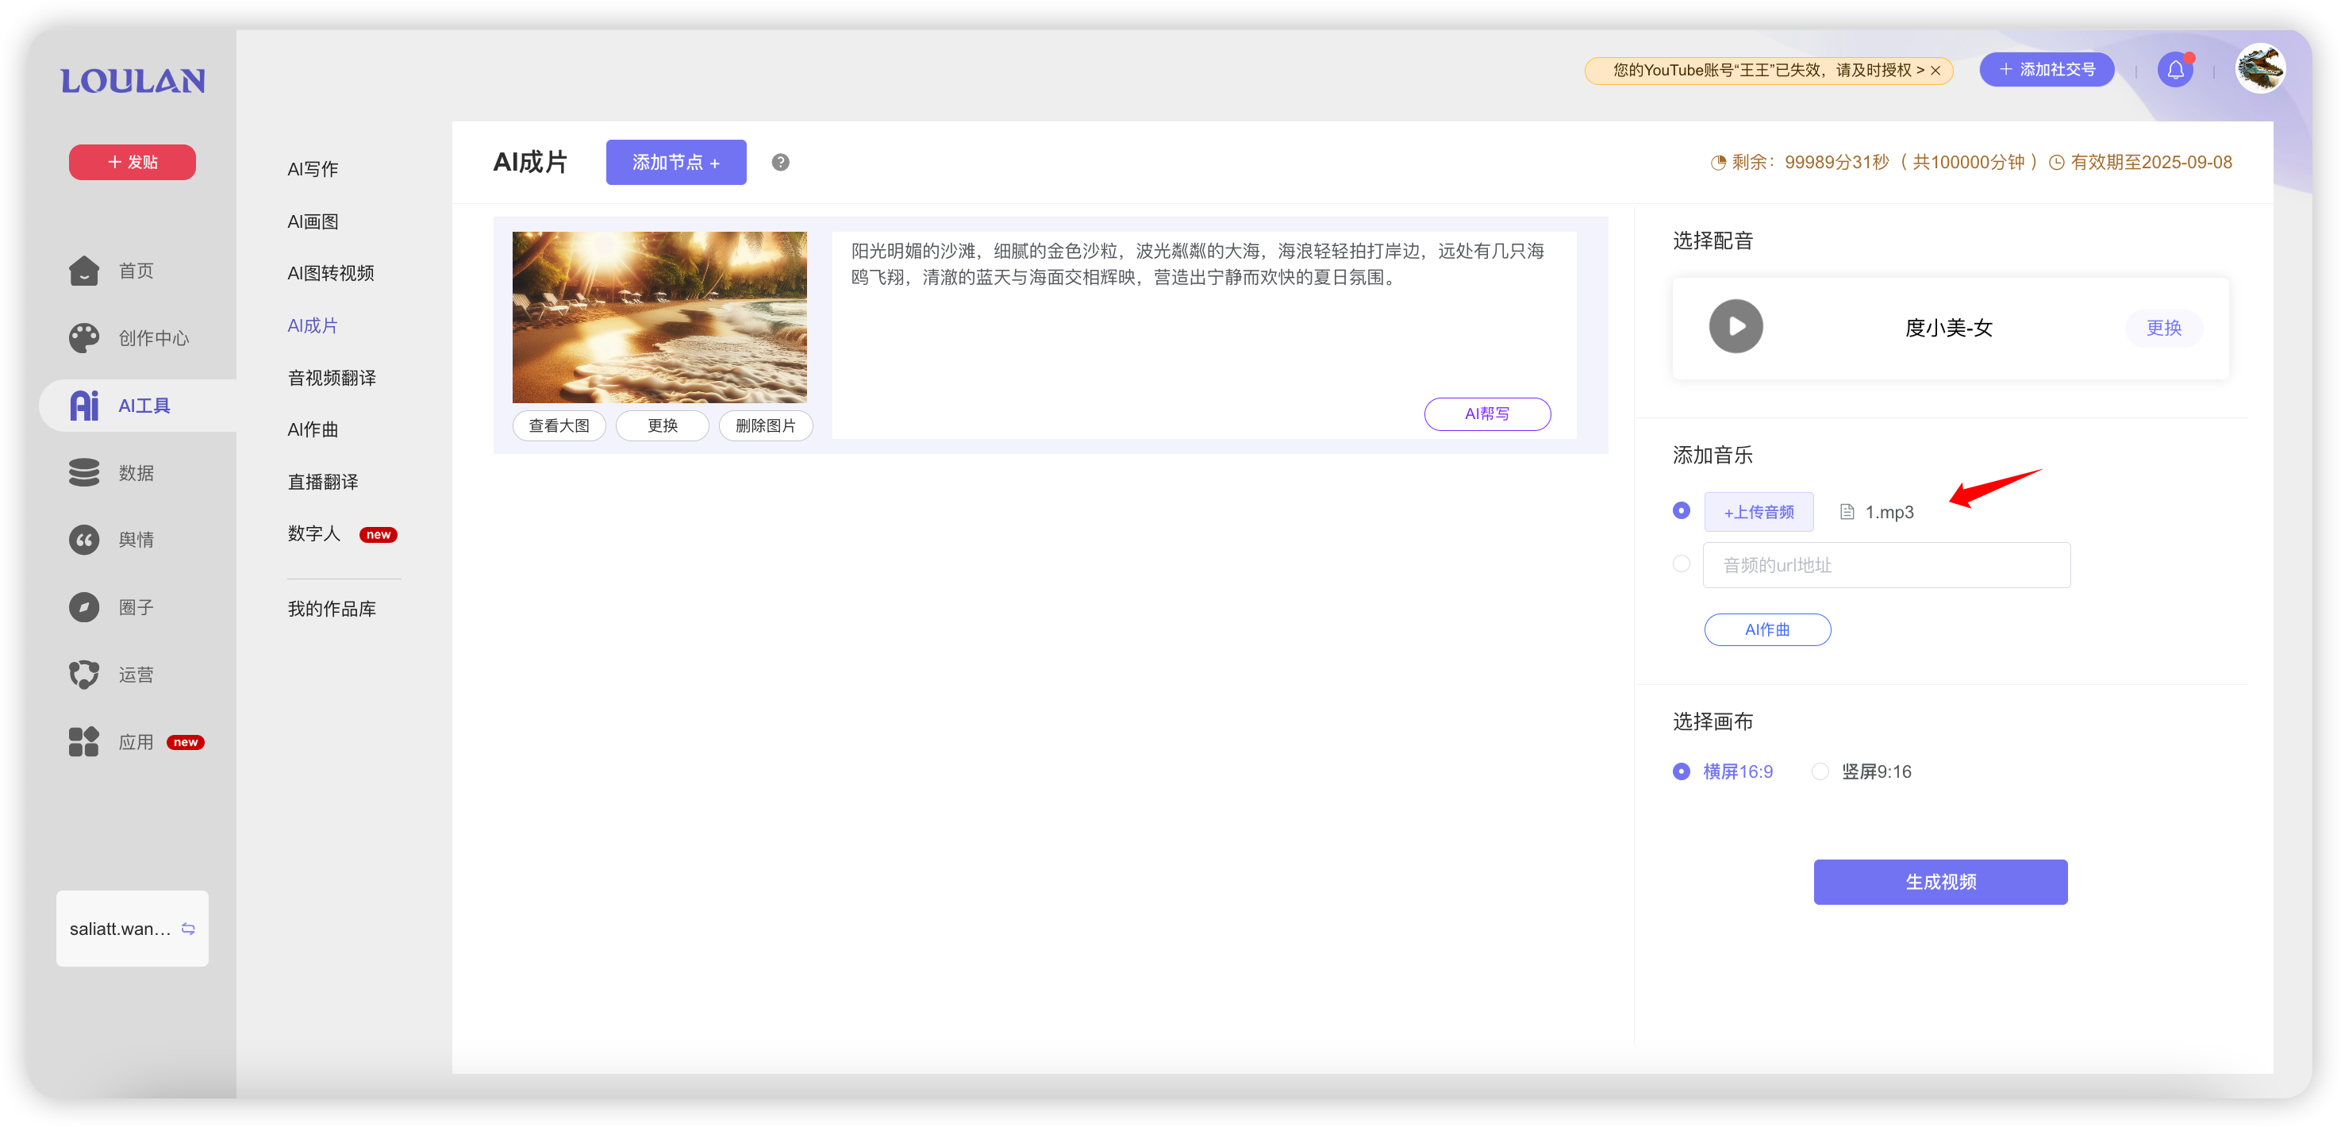The image size is (2341, 1127).
Task: Open 数字人 menu item
Action: (314, 533)
